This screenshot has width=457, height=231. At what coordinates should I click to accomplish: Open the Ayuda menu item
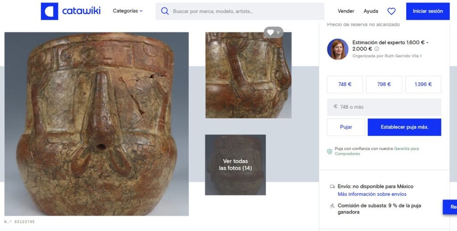[371, 11]
